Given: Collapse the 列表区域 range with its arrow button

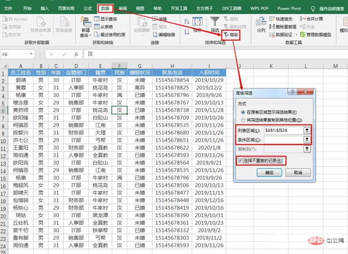Looking at the screenshot, I should (307, 131).
